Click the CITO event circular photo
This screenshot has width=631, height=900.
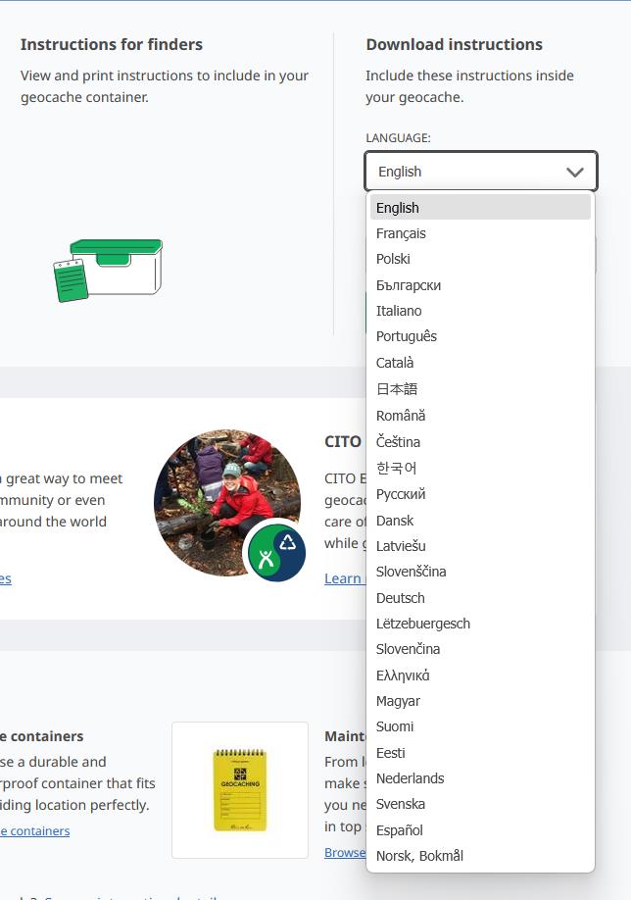tap(227, 502)
